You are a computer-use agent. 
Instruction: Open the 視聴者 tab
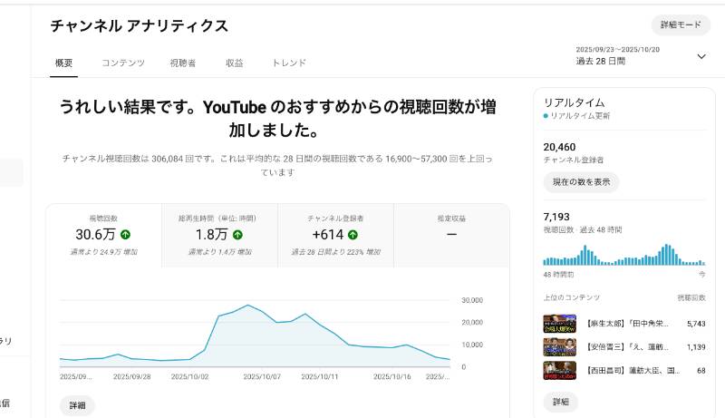[x=183, y=63]
